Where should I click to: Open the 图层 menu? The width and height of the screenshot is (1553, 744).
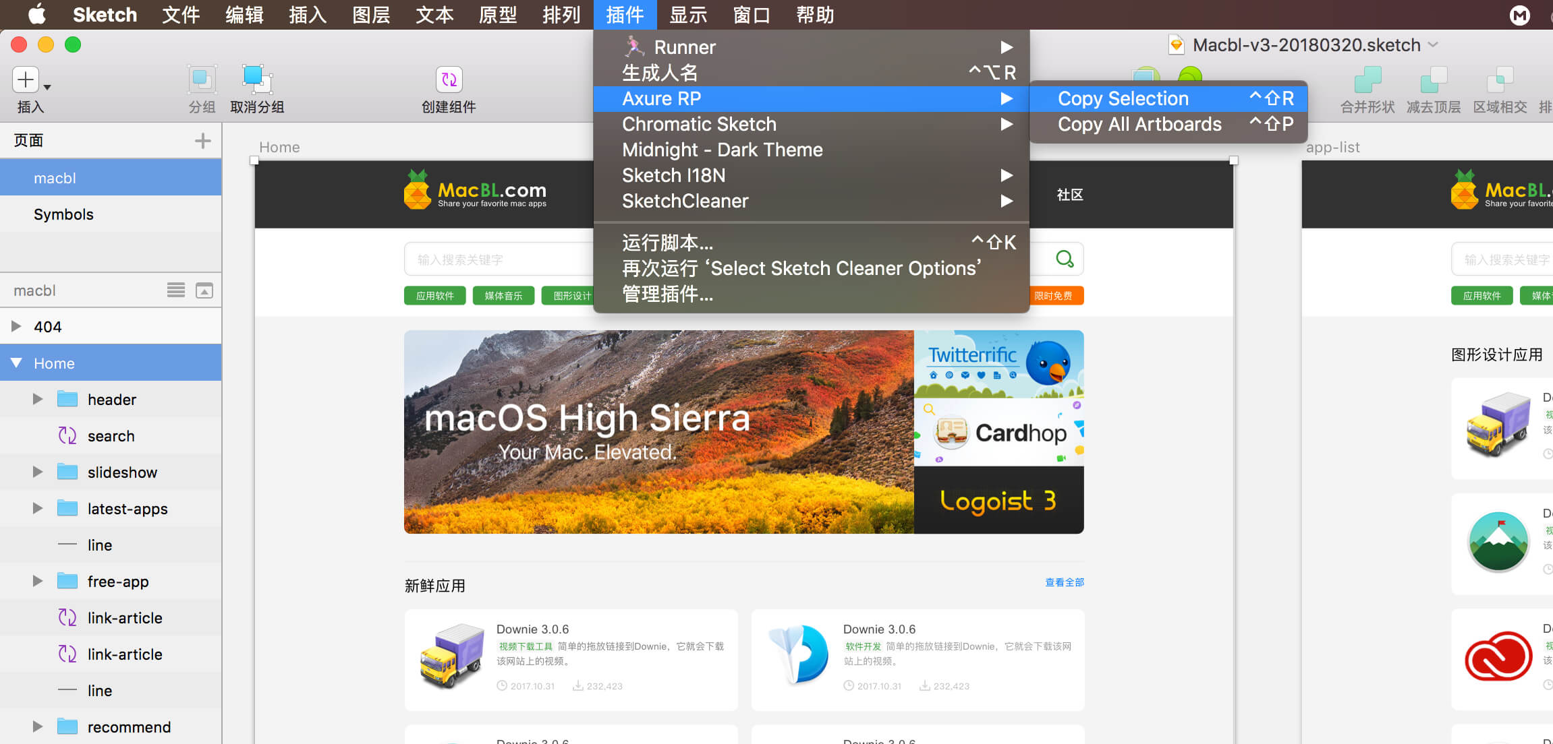[x=371, y=15]
